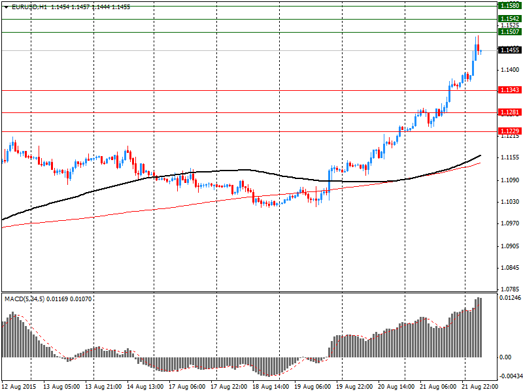Image resolution: width=523 pixels, height=392 pixels.
Task: Click the 17 Aug 06:00 time axis label
Action: pos(187,387)
